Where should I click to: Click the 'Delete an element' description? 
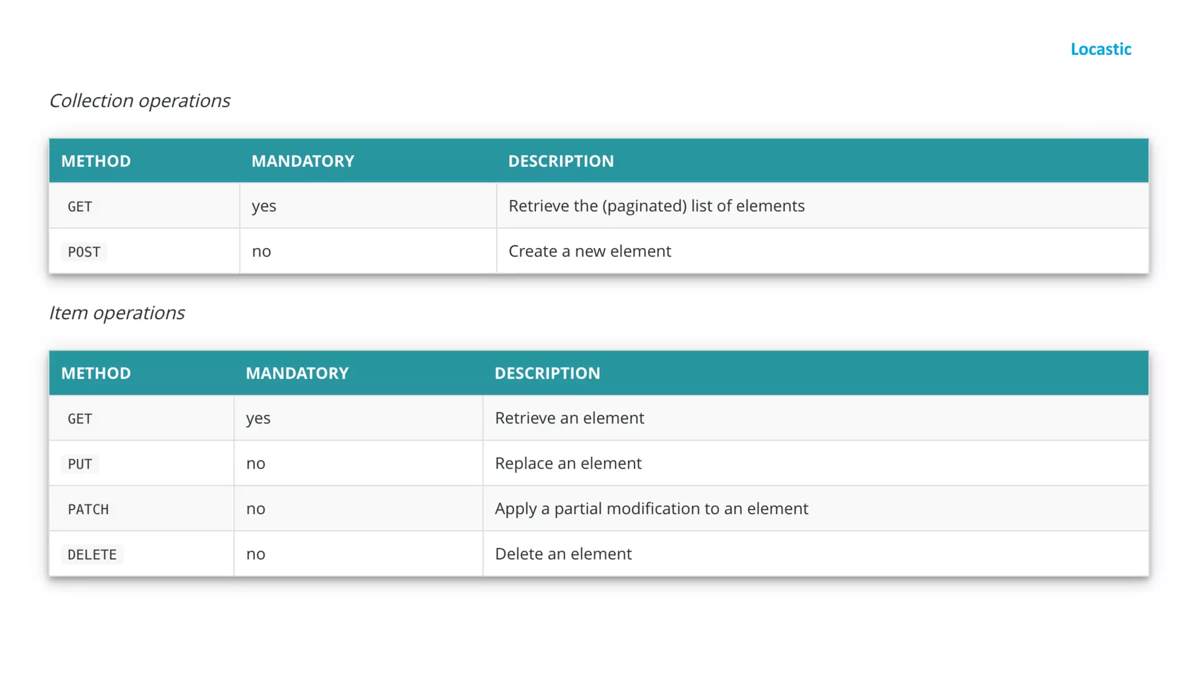click(563, 553)
